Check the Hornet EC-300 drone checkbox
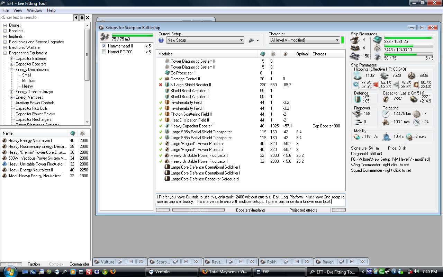Image resolution: width=443 pixels, height=277 pixels. pyautogui.click(x=104, y=52)
